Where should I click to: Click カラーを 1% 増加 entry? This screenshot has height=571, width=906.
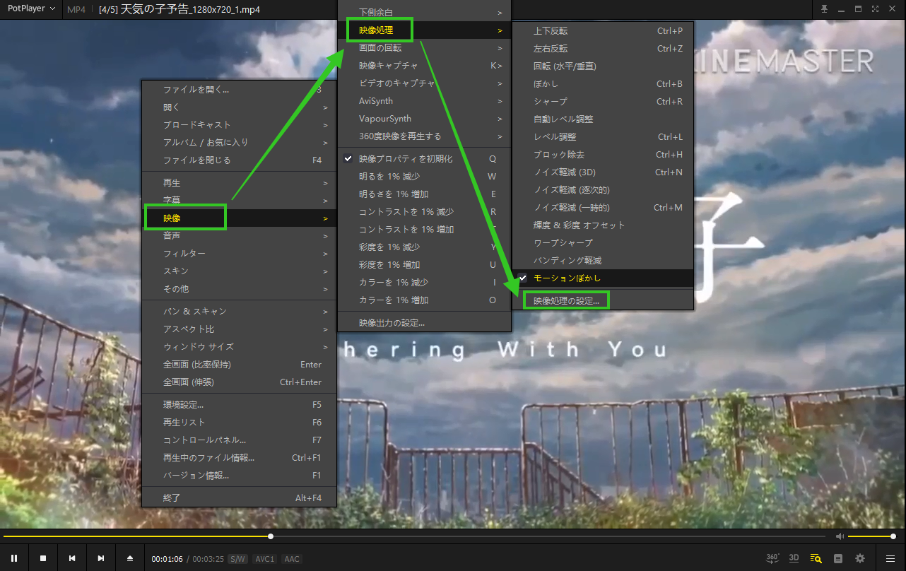424,300
